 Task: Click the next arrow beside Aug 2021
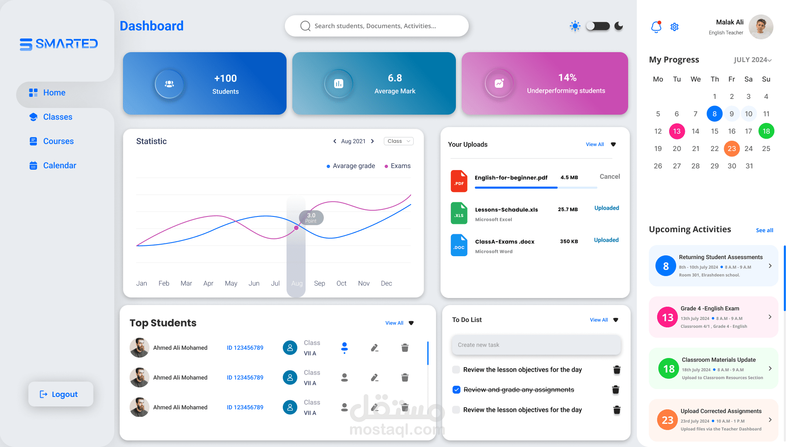pos(372,141)
